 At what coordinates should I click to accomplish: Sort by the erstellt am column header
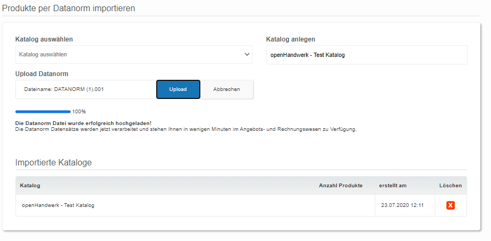pos(393,186)
